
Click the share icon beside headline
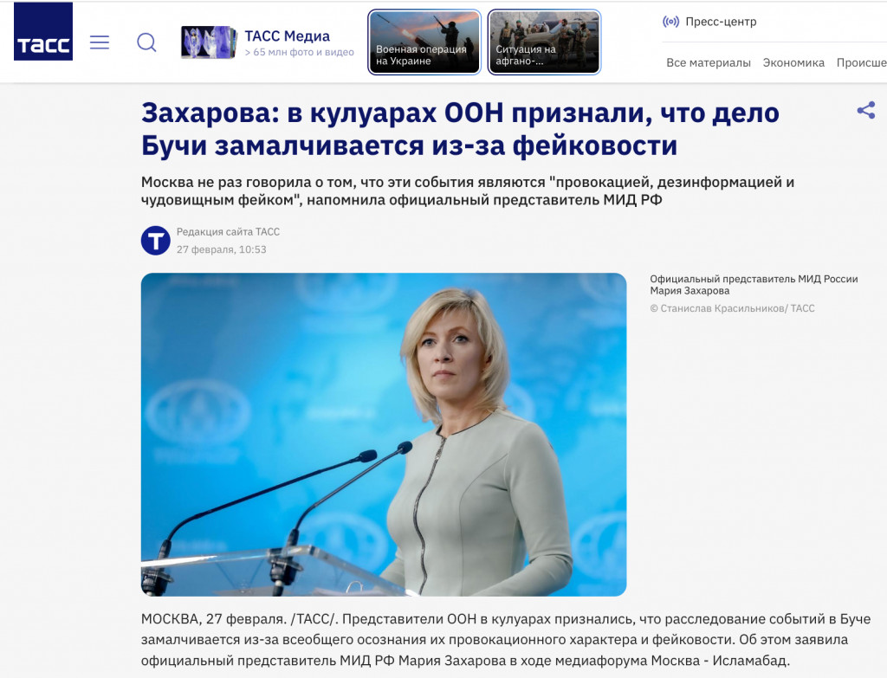click(x=866, y=110)
